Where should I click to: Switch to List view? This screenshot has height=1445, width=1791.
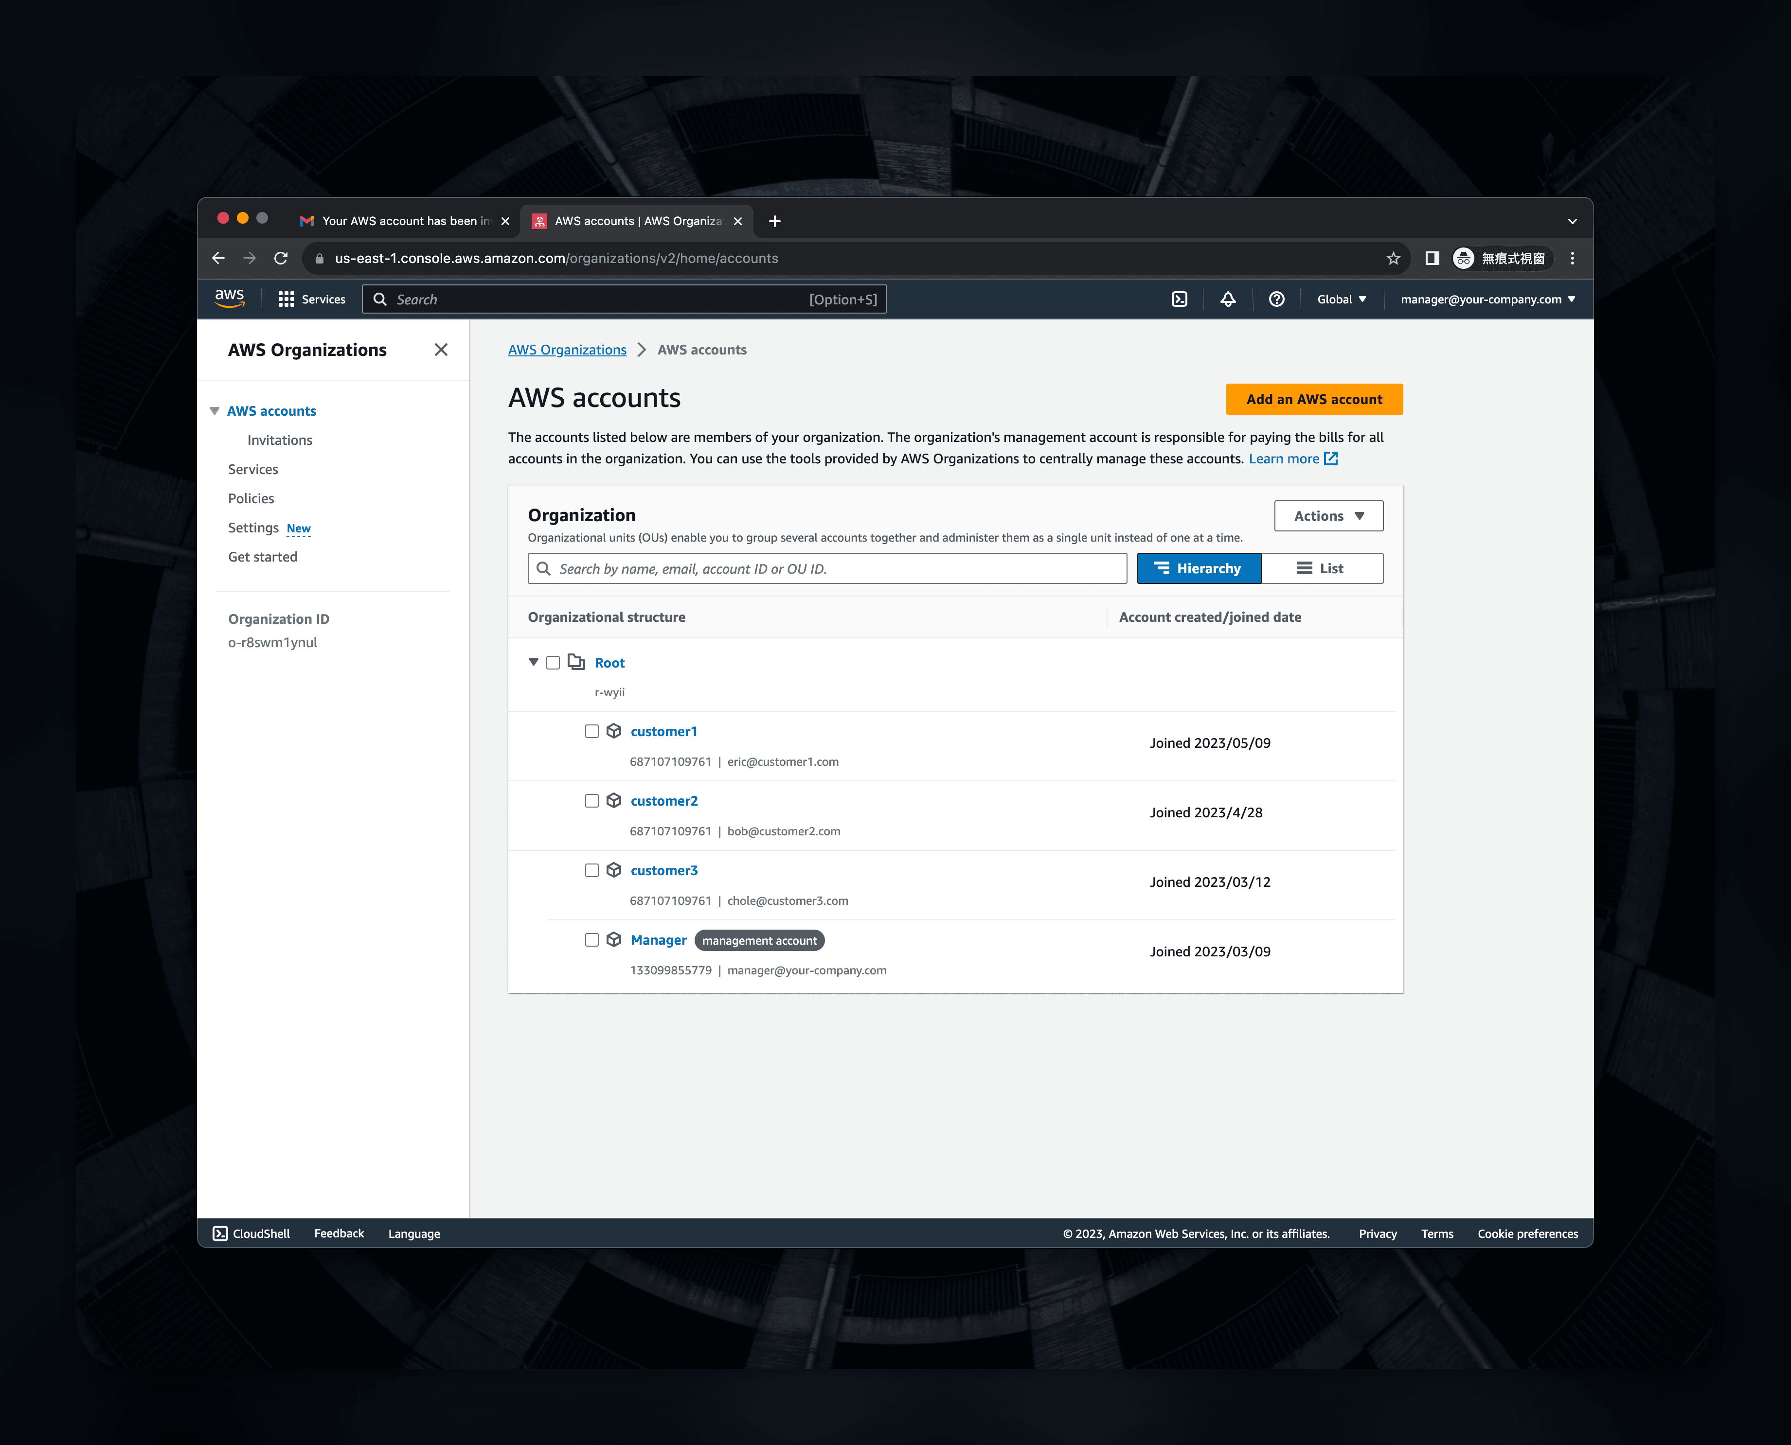click(1322, 568)
